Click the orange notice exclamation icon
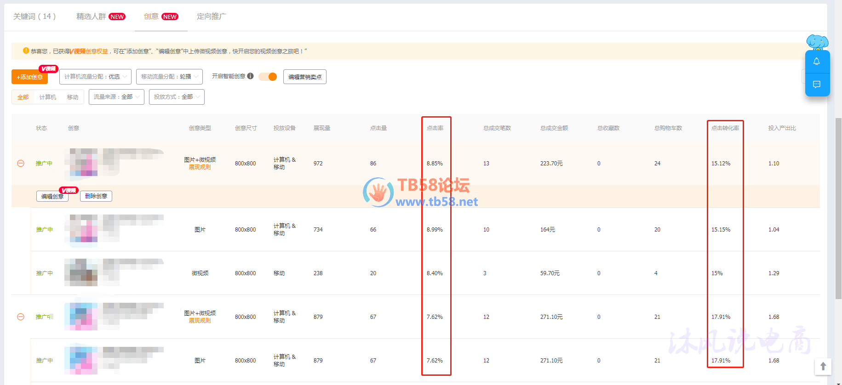The width and height of the screenshot is (842, 385). tap(26, 51)
